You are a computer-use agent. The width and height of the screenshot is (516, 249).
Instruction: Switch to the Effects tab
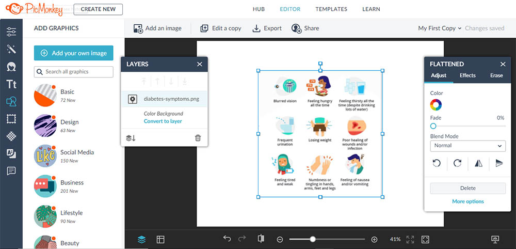pyautogui.click(x=467, y=75)
